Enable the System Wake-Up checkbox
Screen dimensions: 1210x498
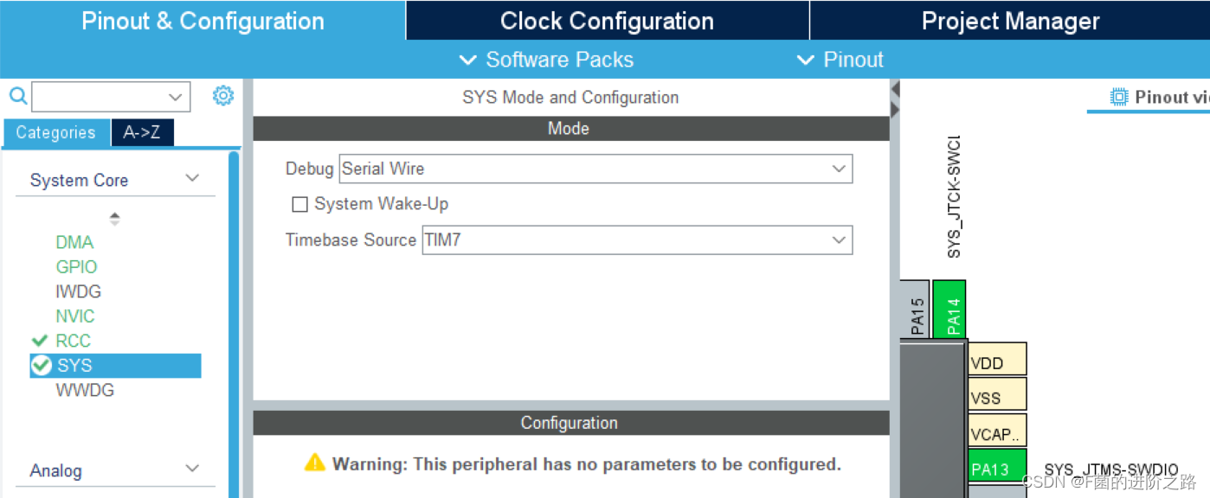(299, 204)
